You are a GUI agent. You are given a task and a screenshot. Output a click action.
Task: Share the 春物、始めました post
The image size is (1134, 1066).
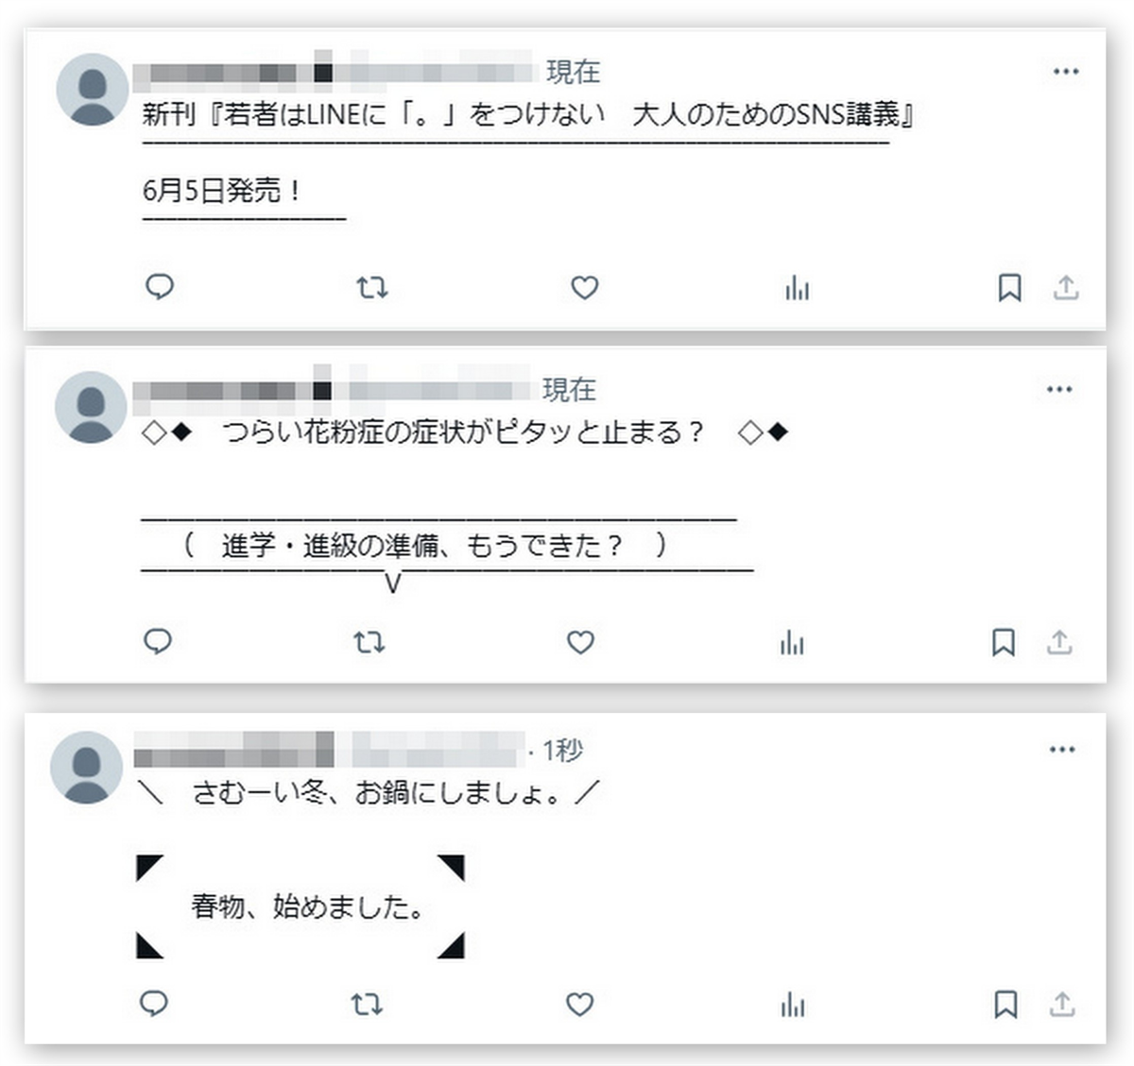pos(1062,1004)
